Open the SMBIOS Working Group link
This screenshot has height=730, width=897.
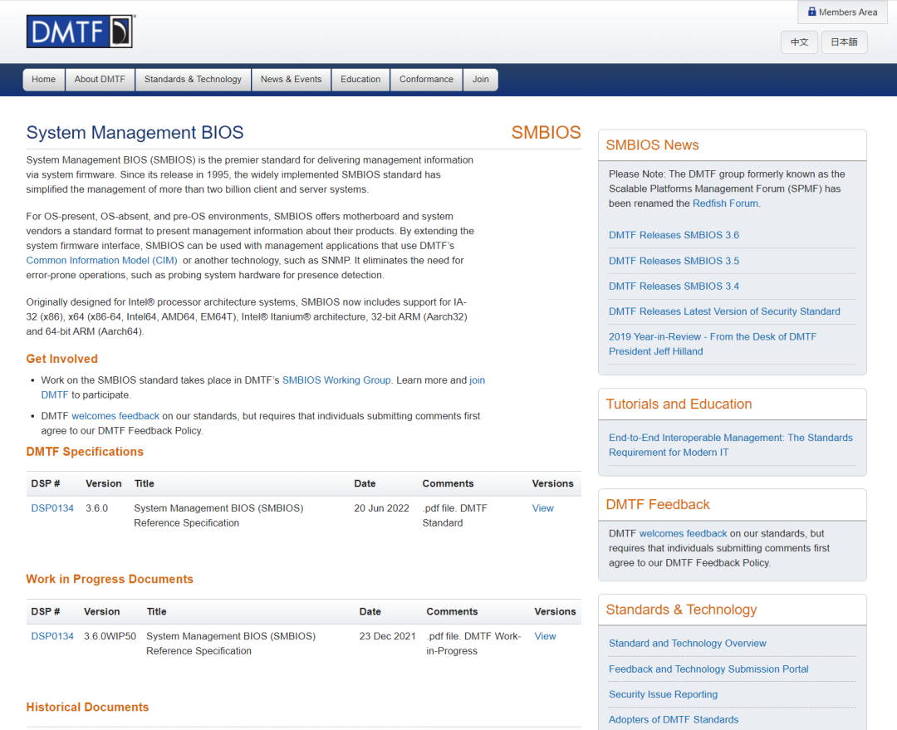336,380
